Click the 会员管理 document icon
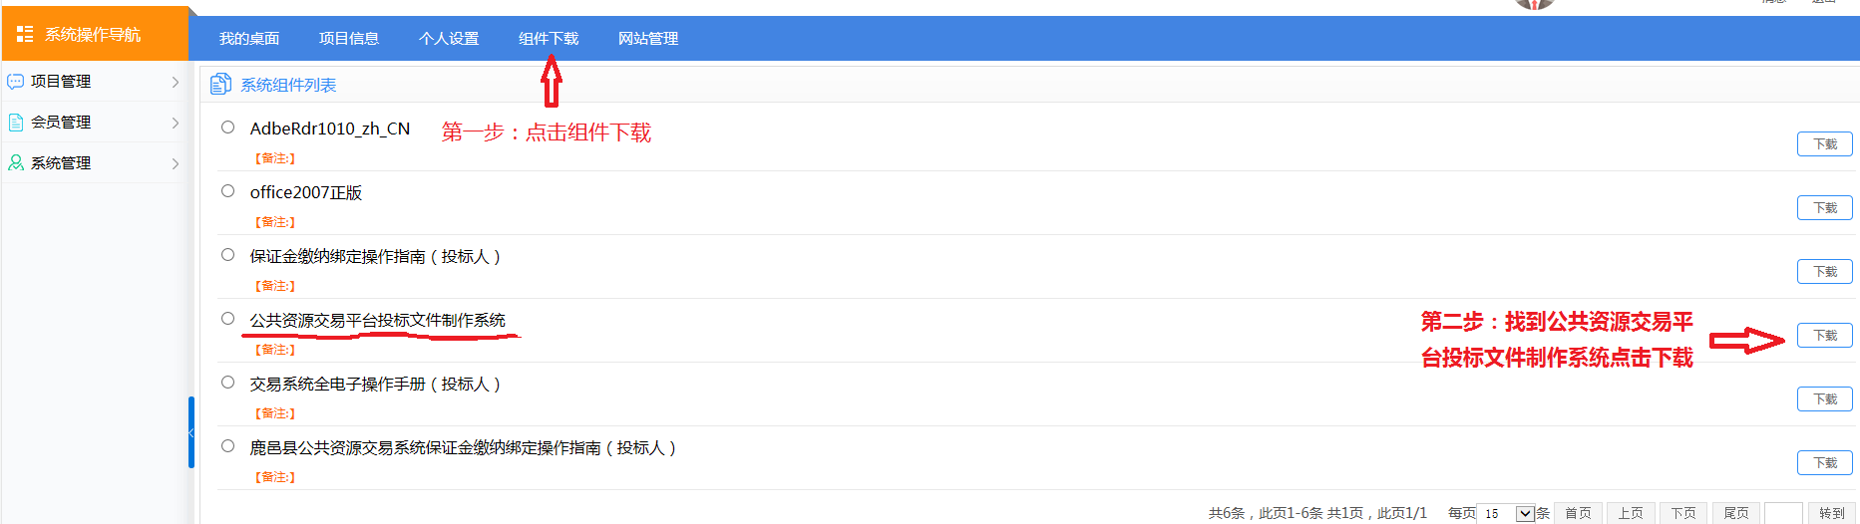 (16, 123)
